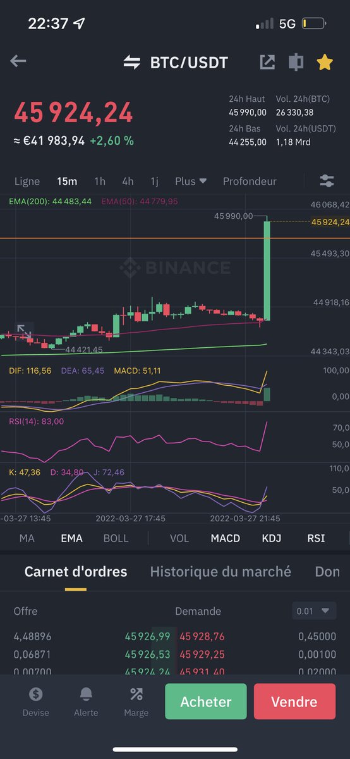This screenshot has height=759, width=350.
Task: Tap the red Vendre button
Action: pos(294,701)
